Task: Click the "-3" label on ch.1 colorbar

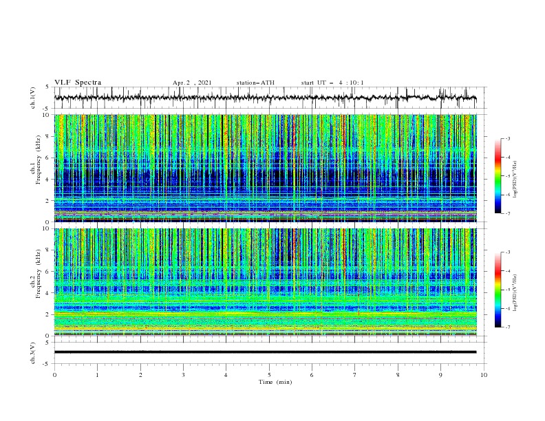Action: pos(507,138)
